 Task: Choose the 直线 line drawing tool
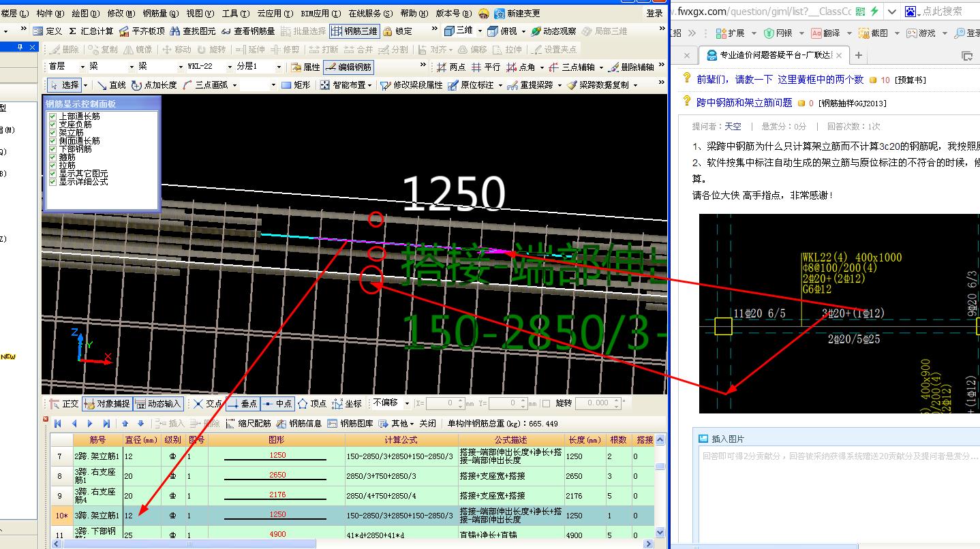click(x=112, y=84)
